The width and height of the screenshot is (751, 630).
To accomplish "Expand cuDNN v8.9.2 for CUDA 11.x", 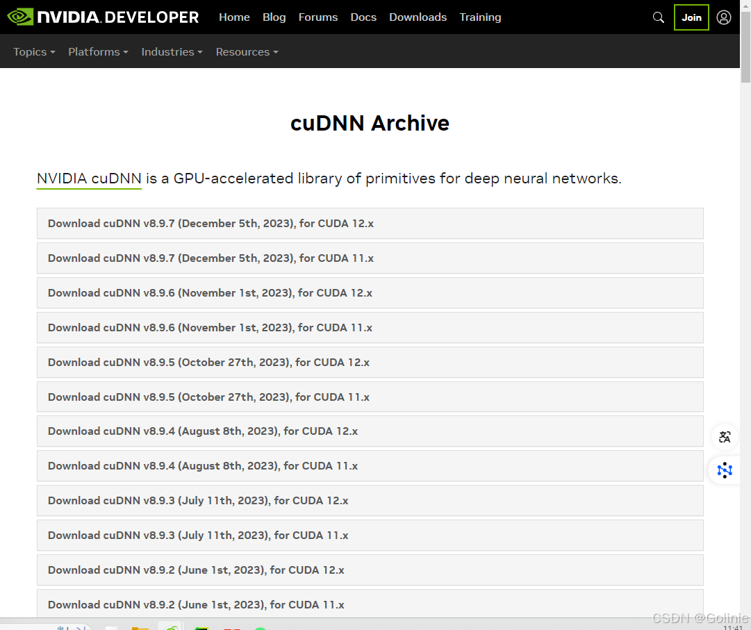I will [x=370, y=604].
